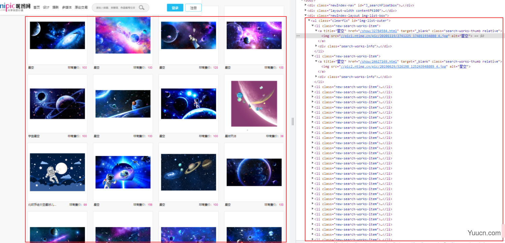The width and height of the screenshot is (505, 243).
Task: Open the glowing blue planet ring thumbnail
Action: point(254,172)
